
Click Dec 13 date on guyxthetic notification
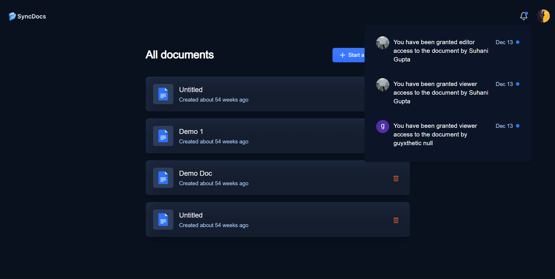504,126
